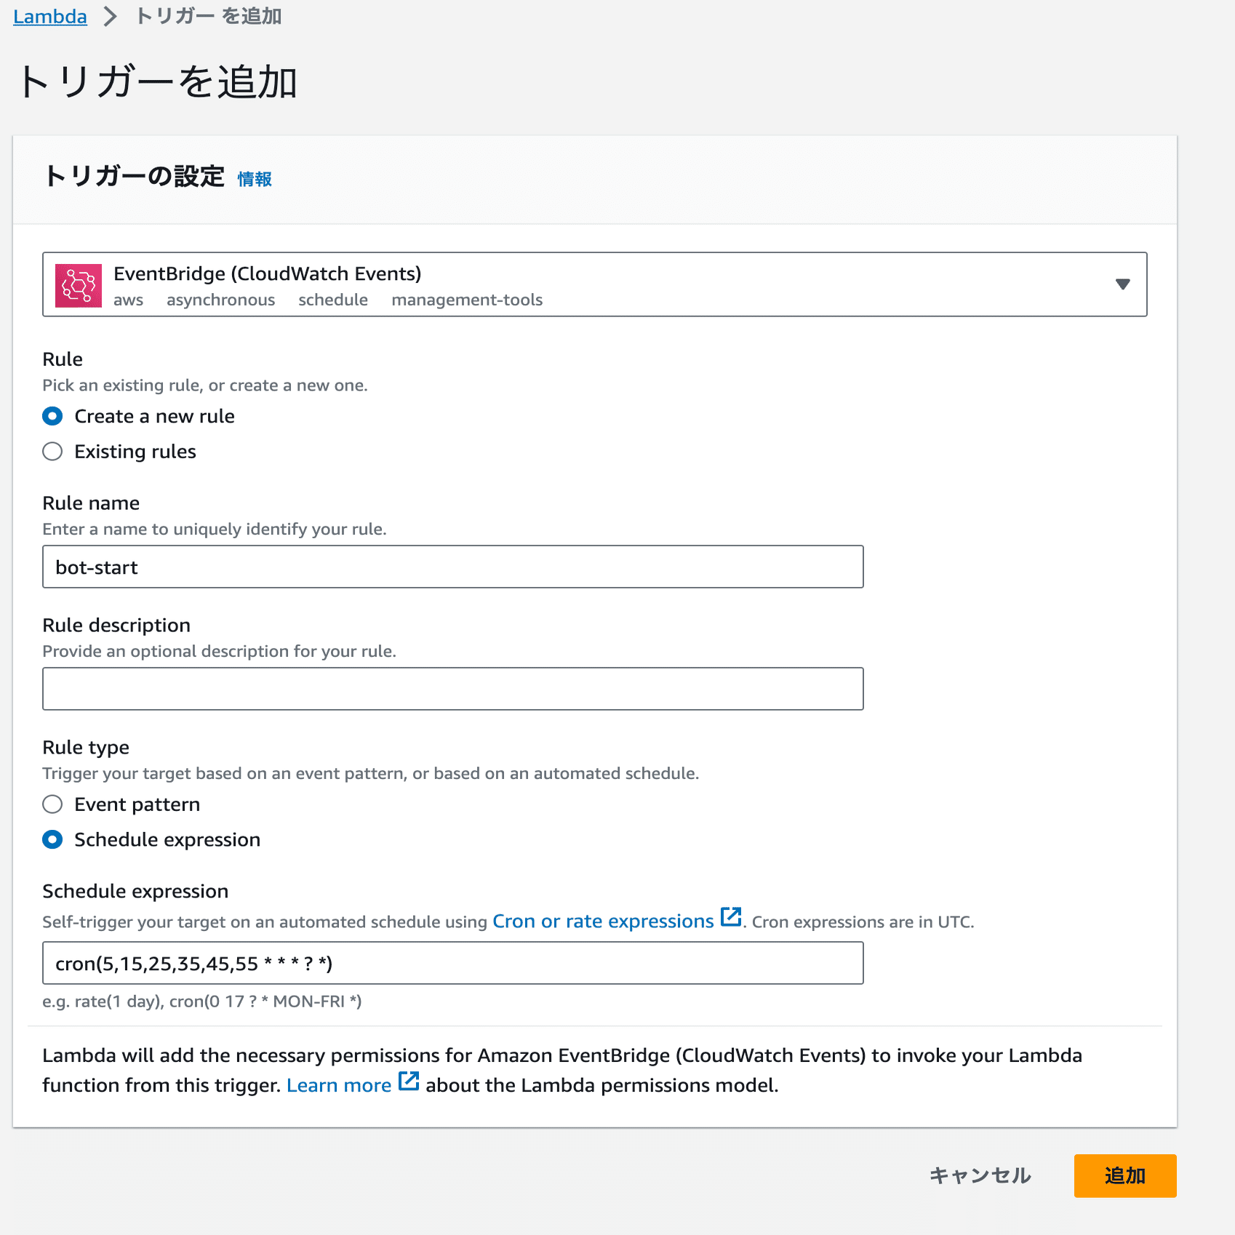The width and height of the screenshot is (1235, 1235).
Task: Click the 追加 add button
Action: pos(1125,1175)
